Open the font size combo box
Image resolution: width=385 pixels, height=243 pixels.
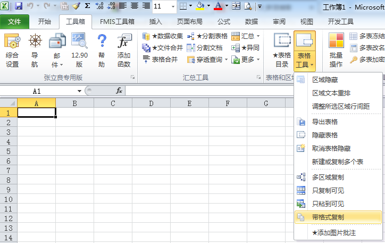(164, 6)
